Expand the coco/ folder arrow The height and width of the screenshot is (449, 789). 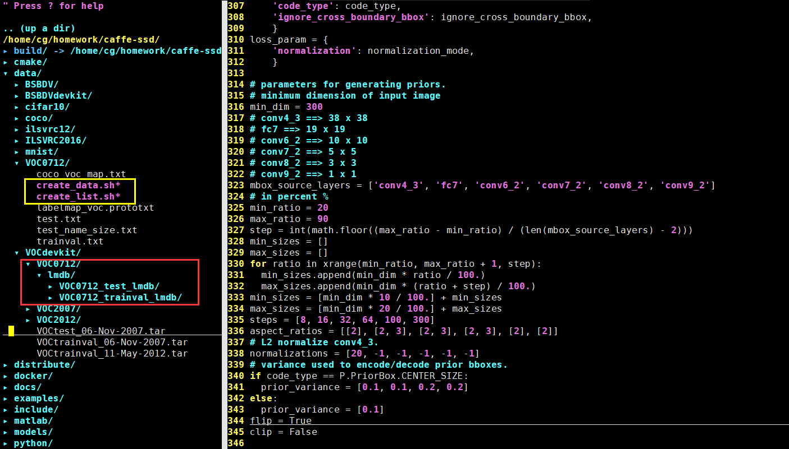click(17, 118)
